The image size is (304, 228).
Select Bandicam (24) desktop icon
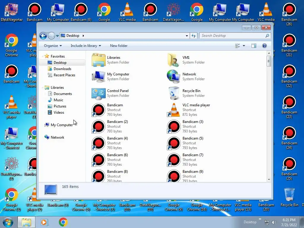289,138
